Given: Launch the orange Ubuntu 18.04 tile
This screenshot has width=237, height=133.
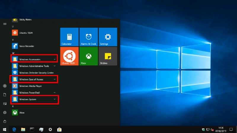Looking at the screenshot, I should pos(69,56).
